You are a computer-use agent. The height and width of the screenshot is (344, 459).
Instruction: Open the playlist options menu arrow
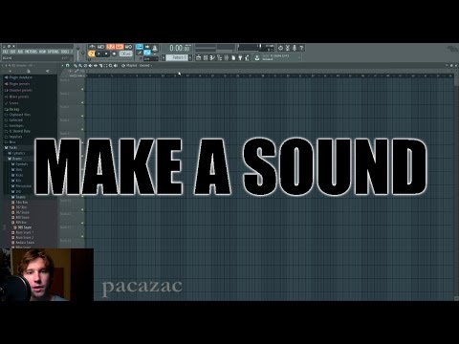click(x=63, y=65)
